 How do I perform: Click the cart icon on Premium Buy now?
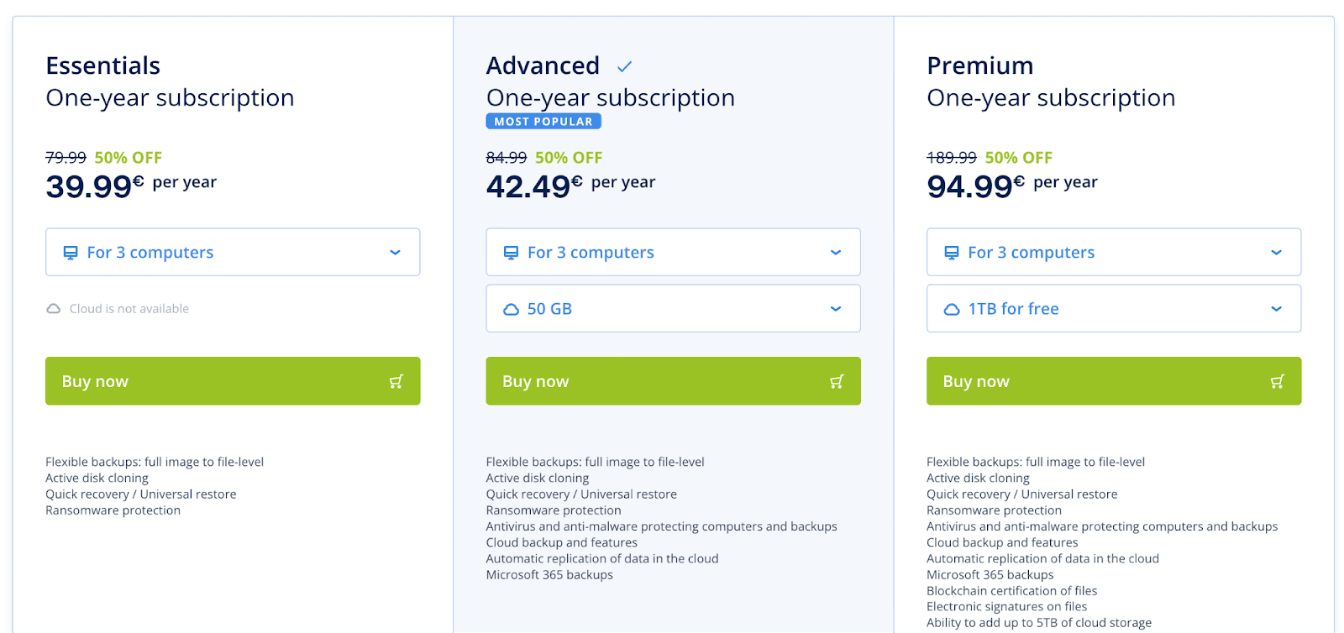click(x=1278, y=382)
